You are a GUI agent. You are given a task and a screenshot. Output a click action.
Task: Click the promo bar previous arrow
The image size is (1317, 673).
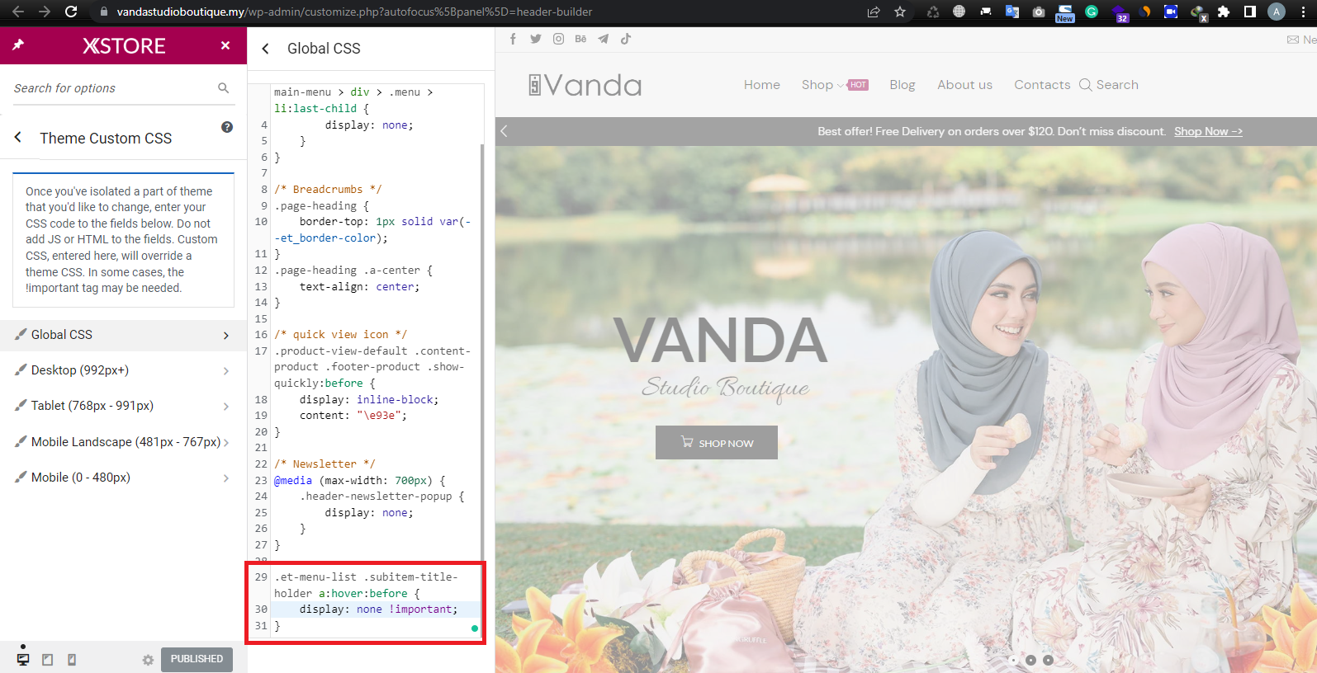[504, 131]
